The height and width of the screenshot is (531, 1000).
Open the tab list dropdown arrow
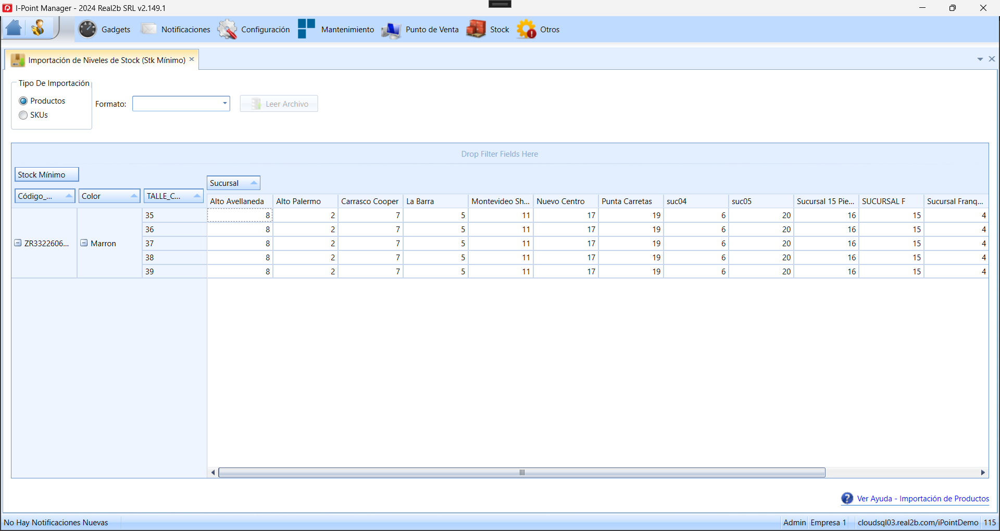980,59
